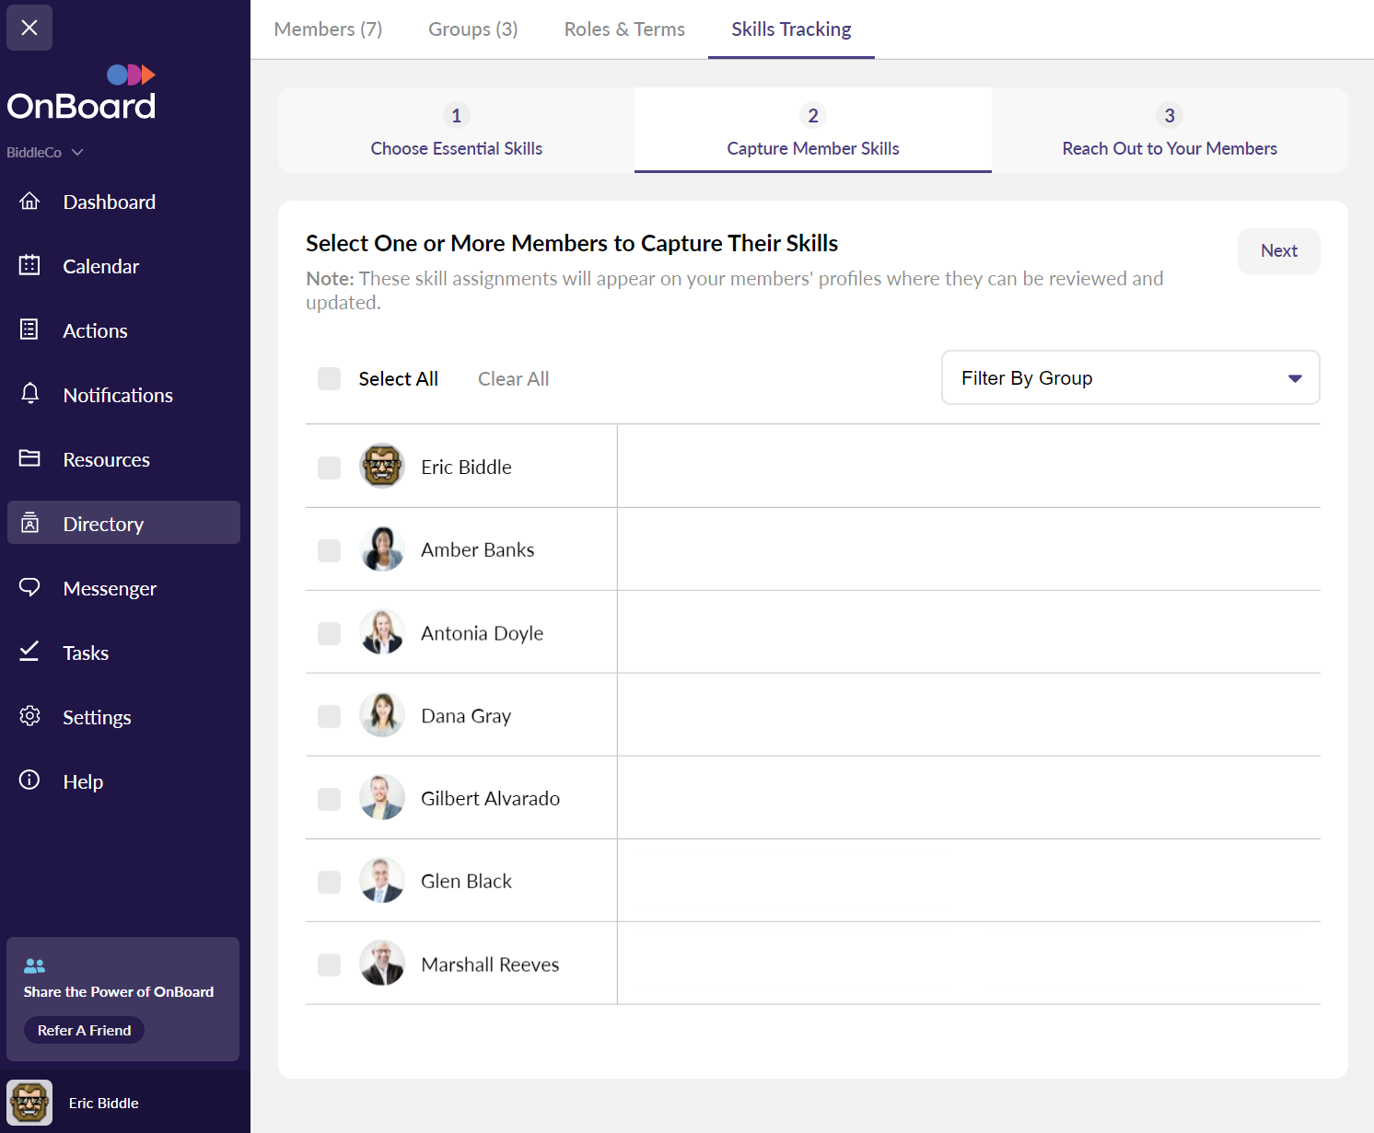
Task: Click the Tasks checkmark icon
Action: pos(29,652)
